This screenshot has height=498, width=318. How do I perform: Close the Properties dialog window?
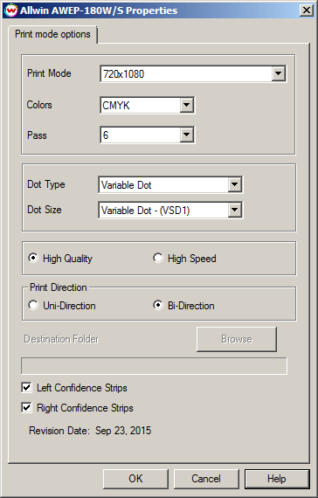tap(307, 10)
